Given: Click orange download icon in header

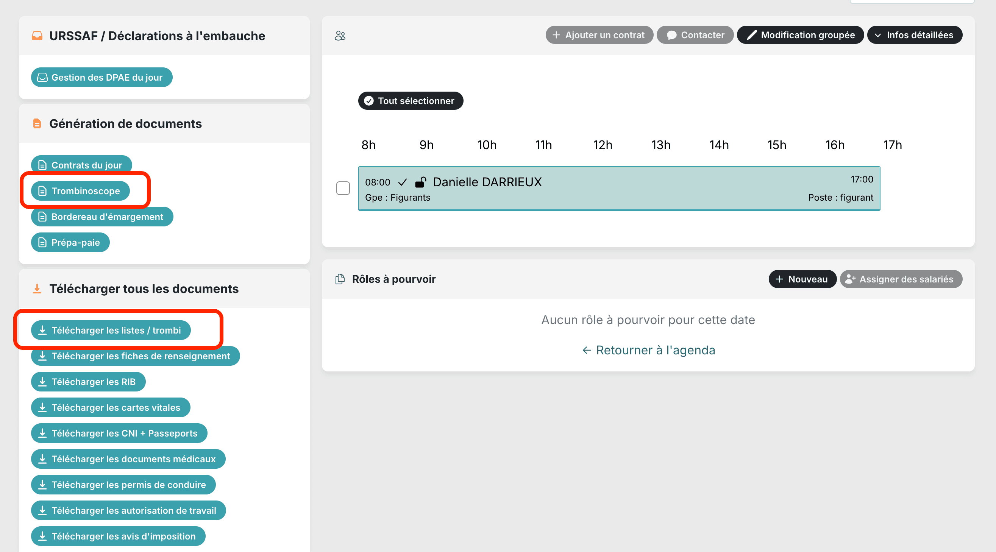Looking at the screenshot, I should click(37, 289).
